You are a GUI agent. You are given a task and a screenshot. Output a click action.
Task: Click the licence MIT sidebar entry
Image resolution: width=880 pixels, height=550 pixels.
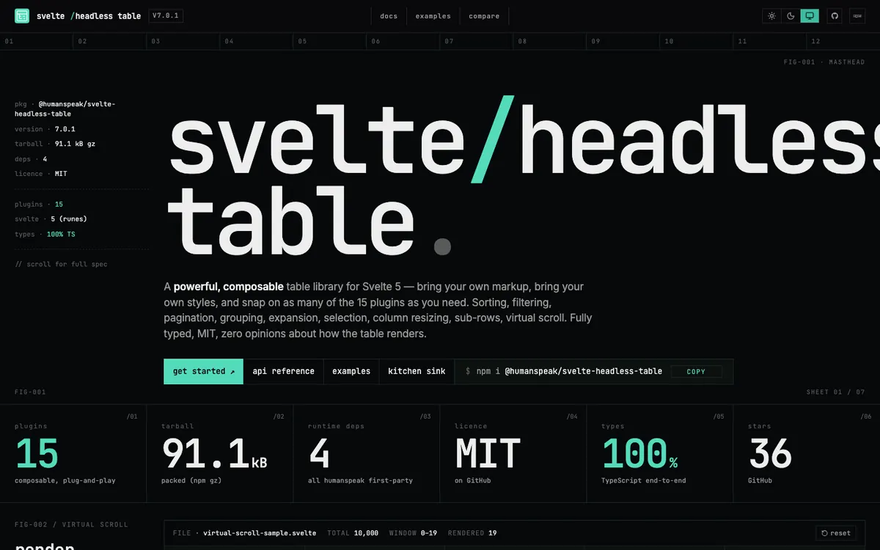[41, 174]
